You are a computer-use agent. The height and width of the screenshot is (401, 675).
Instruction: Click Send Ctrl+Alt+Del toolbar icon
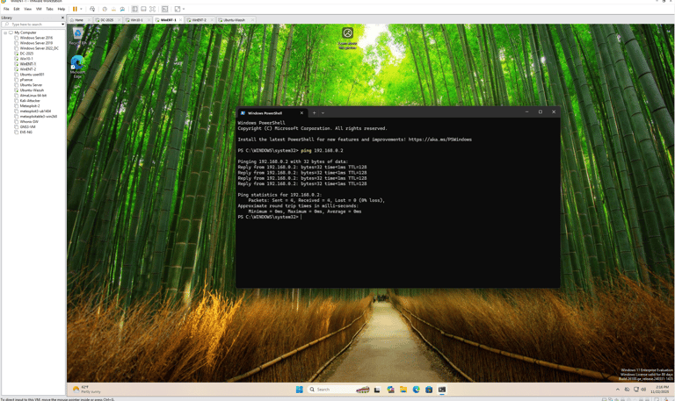pos(92,9)
